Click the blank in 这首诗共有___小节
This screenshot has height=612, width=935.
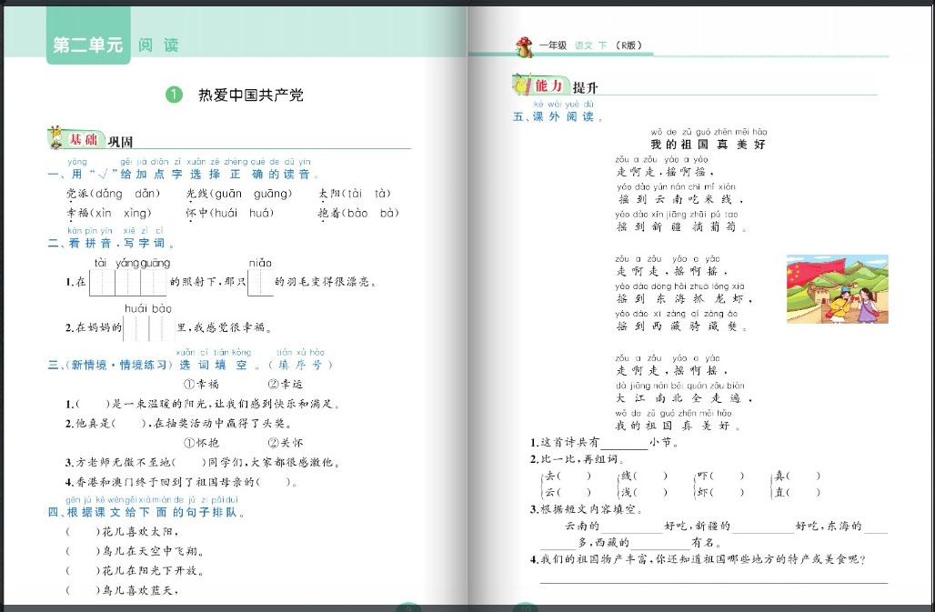[x=624, y=444]
